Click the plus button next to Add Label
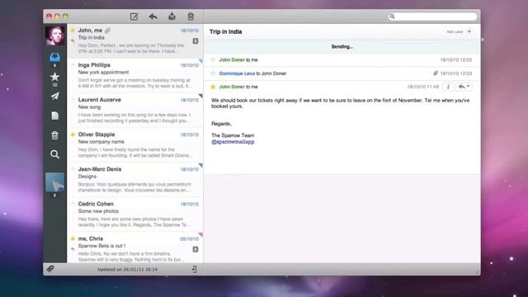This screenshot has width=528, height=297. (x=469, y=31)
